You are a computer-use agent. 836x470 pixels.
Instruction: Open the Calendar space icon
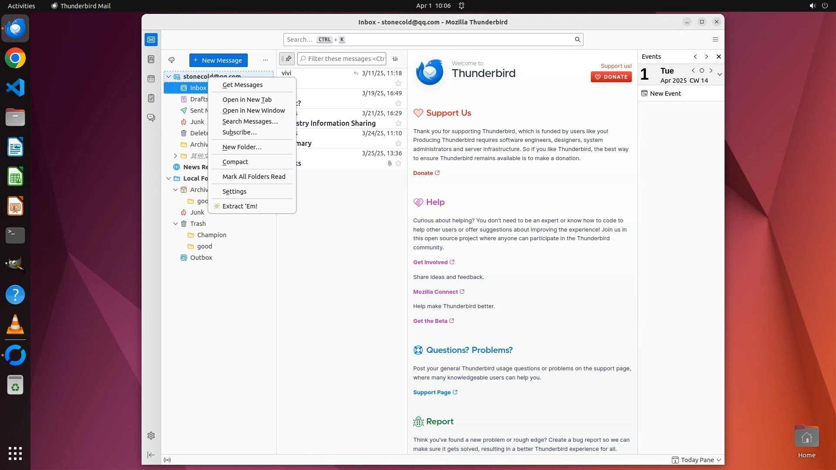151,79
